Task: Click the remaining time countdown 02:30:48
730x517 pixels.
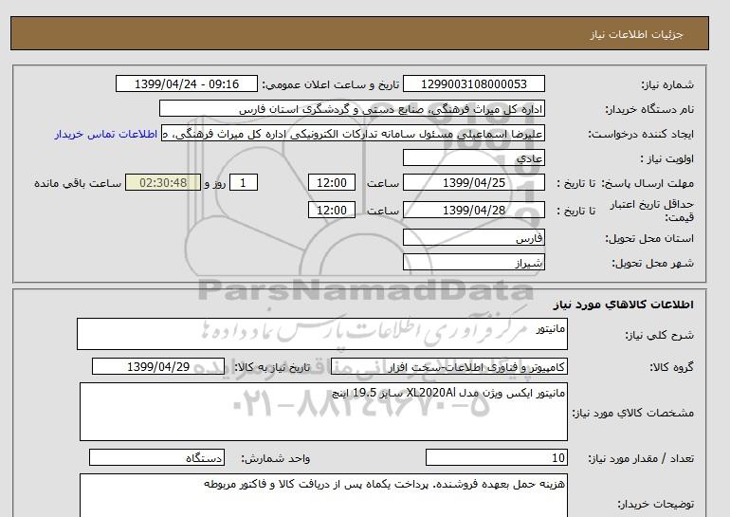Action: (x=163, y=182)
